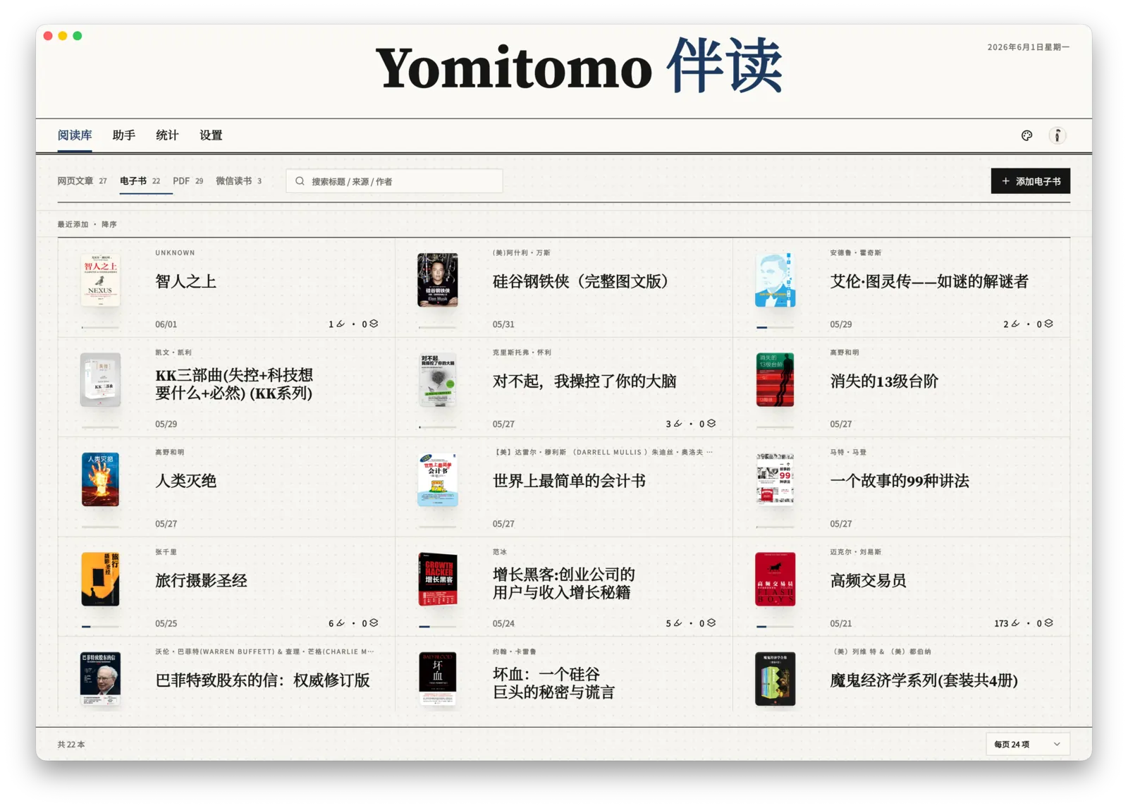Click highlight pen icon for 旅行摄影圣经
1128x808 pixels.
pyautogui.click(x=341, y=623)
